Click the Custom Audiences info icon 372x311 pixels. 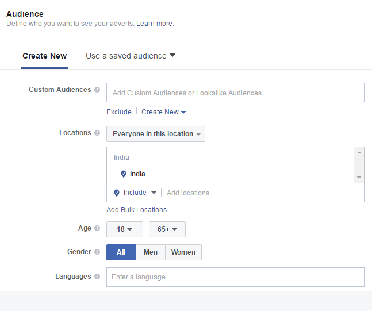(x=97, y=90)
